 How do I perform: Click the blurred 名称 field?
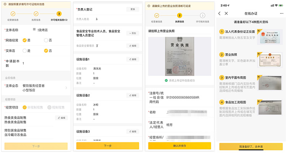(x=186, y=112)
